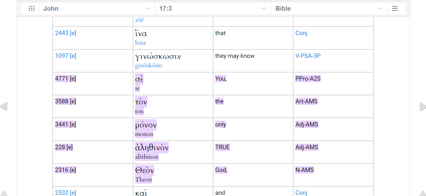This screenshot has height=196, width=426.
Task: Open the apps grid icon
Action: point(31,9)
